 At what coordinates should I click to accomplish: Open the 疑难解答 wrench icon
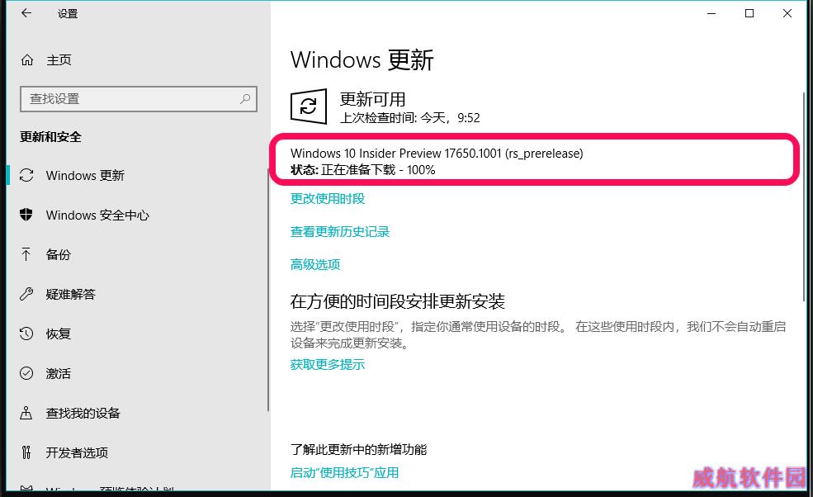pos(26,294)
